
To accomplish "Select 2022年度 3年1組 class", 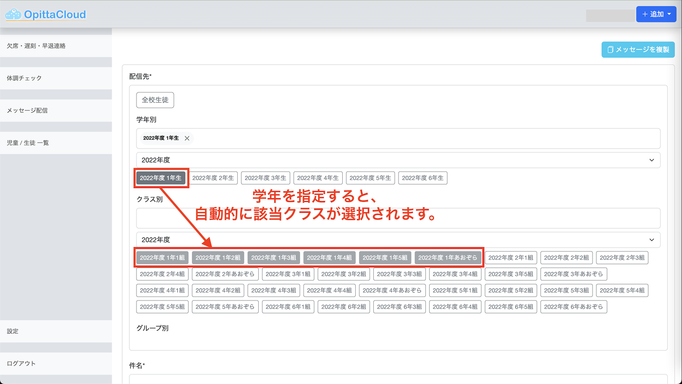I will pyautogui.click(x=288, y=274).
